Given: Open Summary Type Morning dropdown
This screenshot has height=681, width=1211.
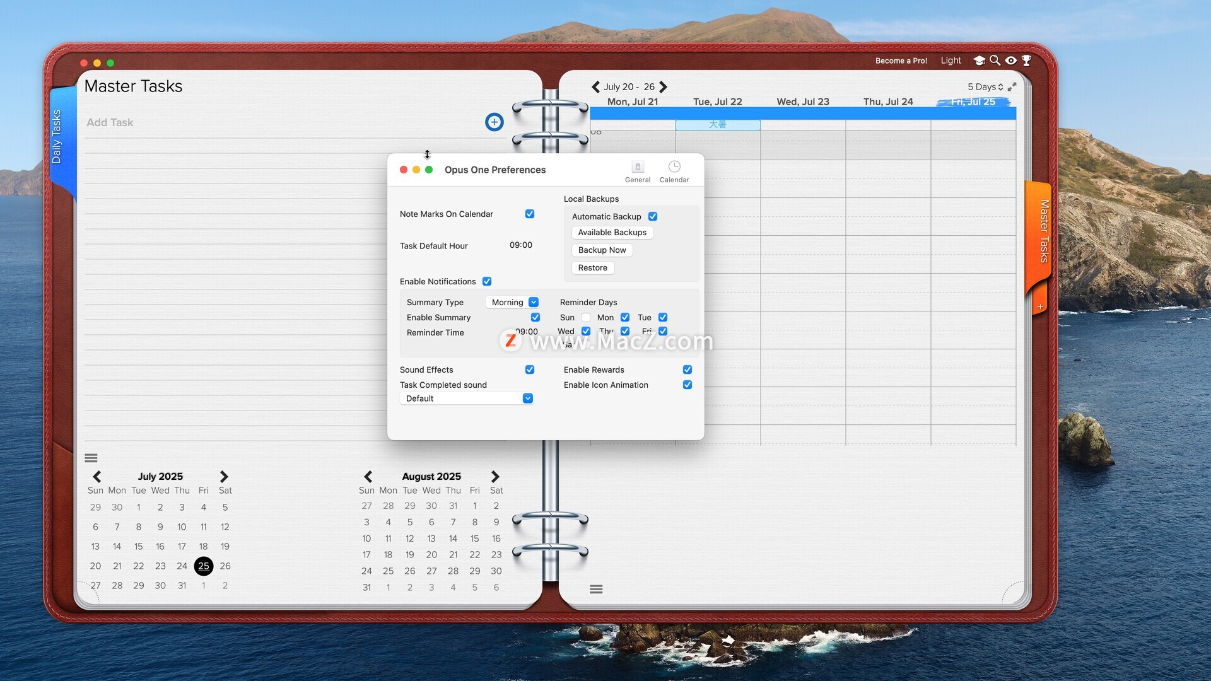Looking at the screenshot, I should (x=513, y=303).
